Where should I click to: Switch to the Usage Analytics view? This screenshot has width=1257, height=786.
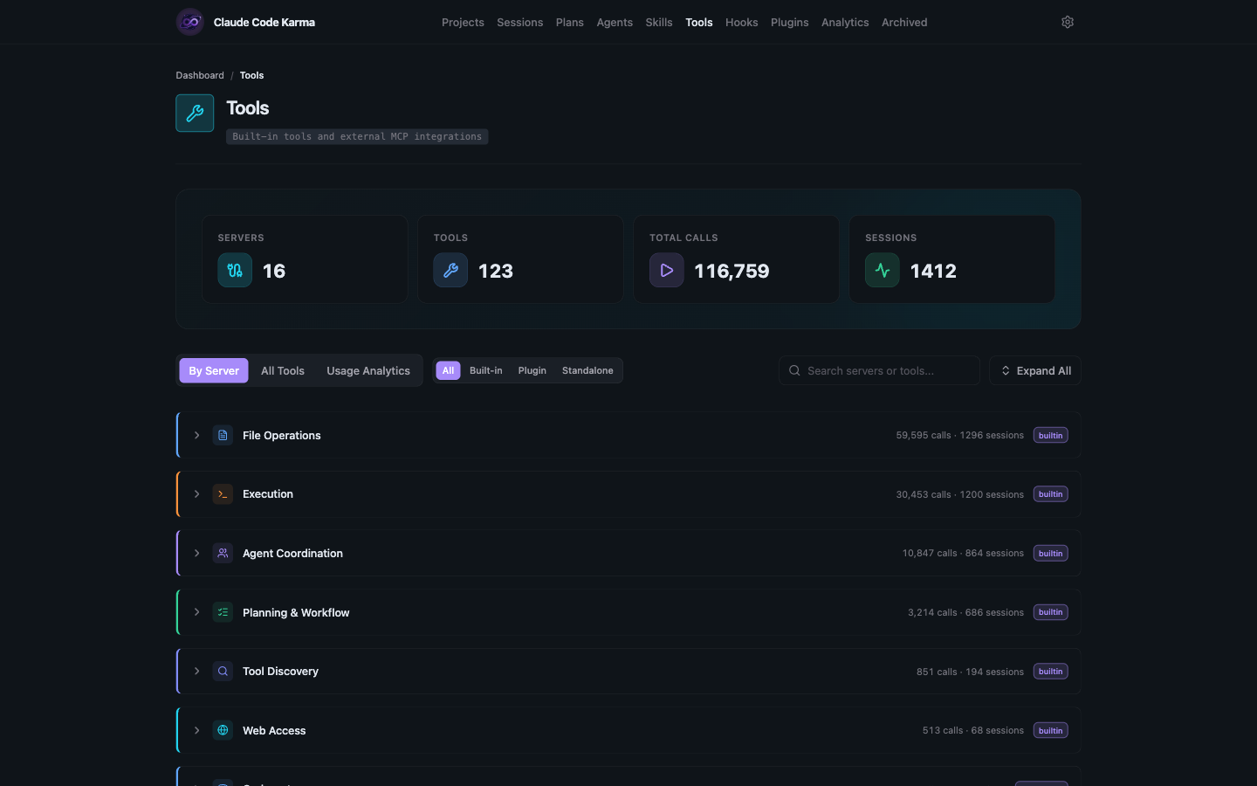(367, 370)
